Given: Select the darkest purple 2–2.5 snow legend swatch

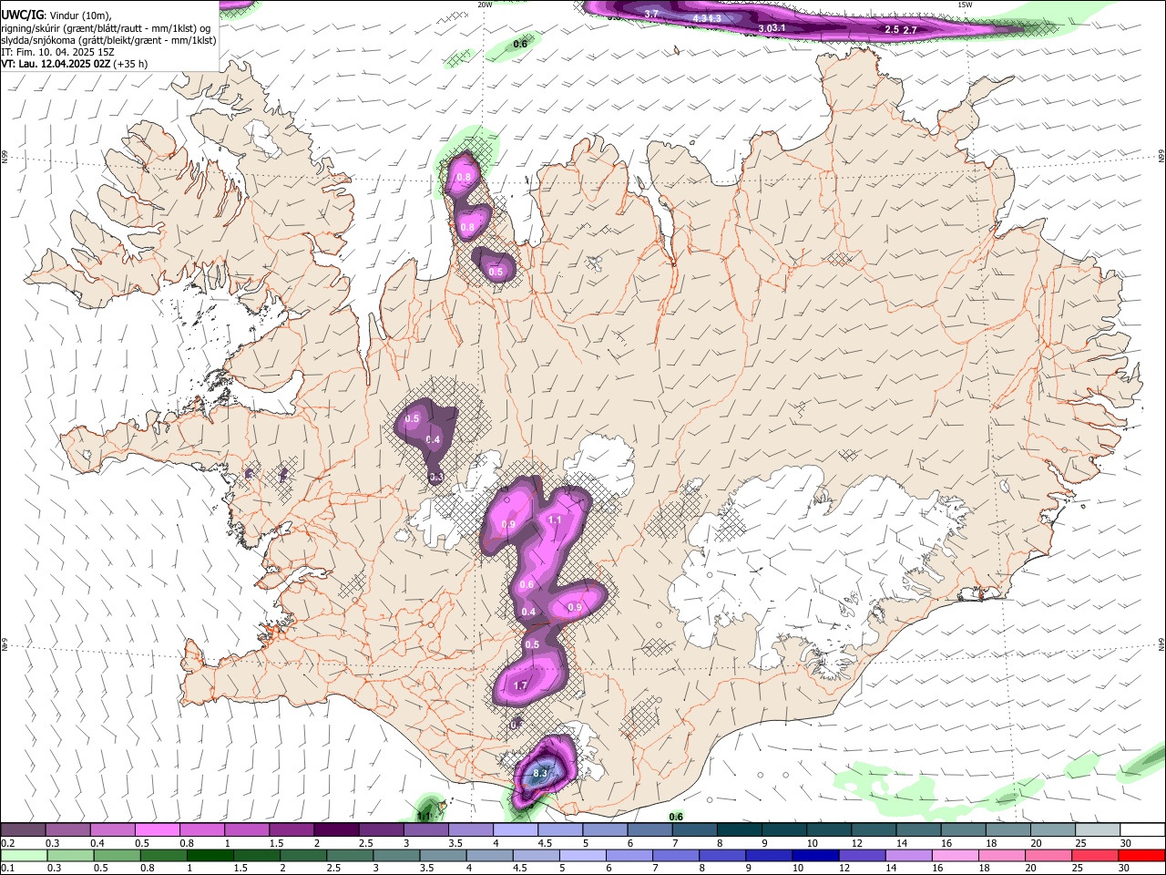Looking at the screenshot, I should (335, 830).
